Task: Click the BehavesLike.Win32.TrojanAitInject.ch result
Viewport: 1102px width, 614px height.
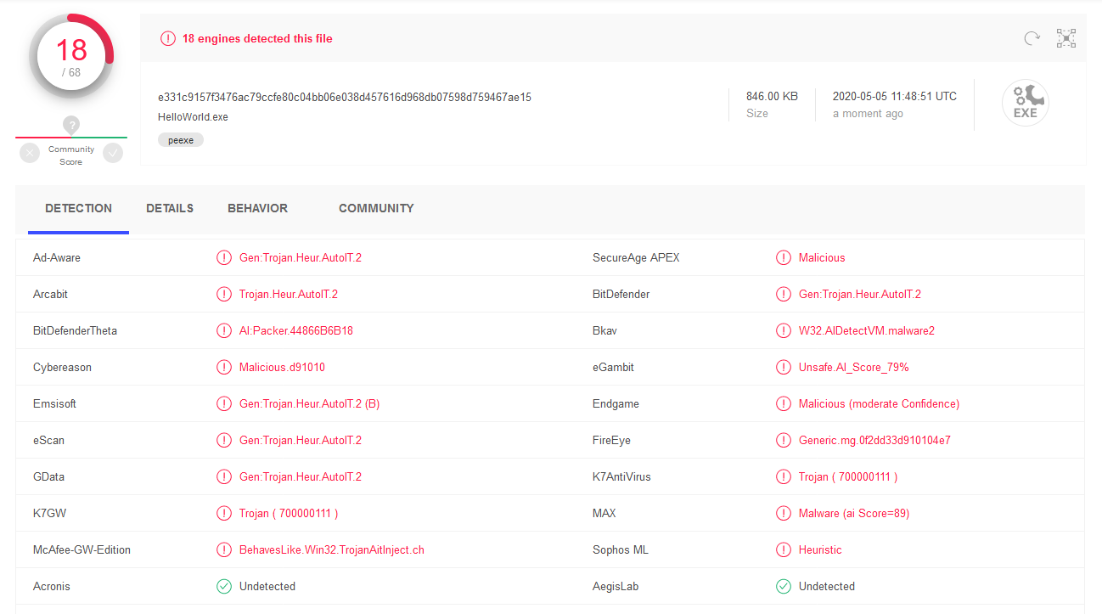Action: (x=331, y=550)
